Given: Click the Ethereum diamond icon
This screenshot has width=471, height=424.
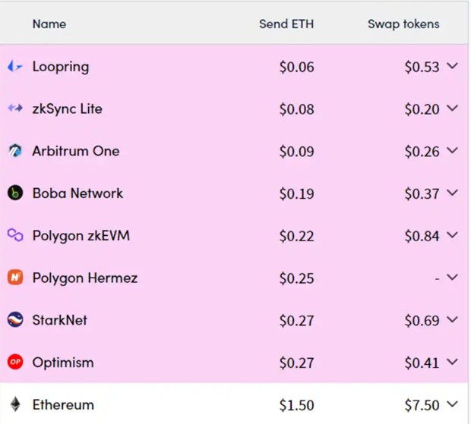Looking at the screenshot, I should click(15, 404).
